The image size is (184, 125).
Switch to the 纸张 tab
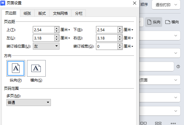tap(28, 13)
